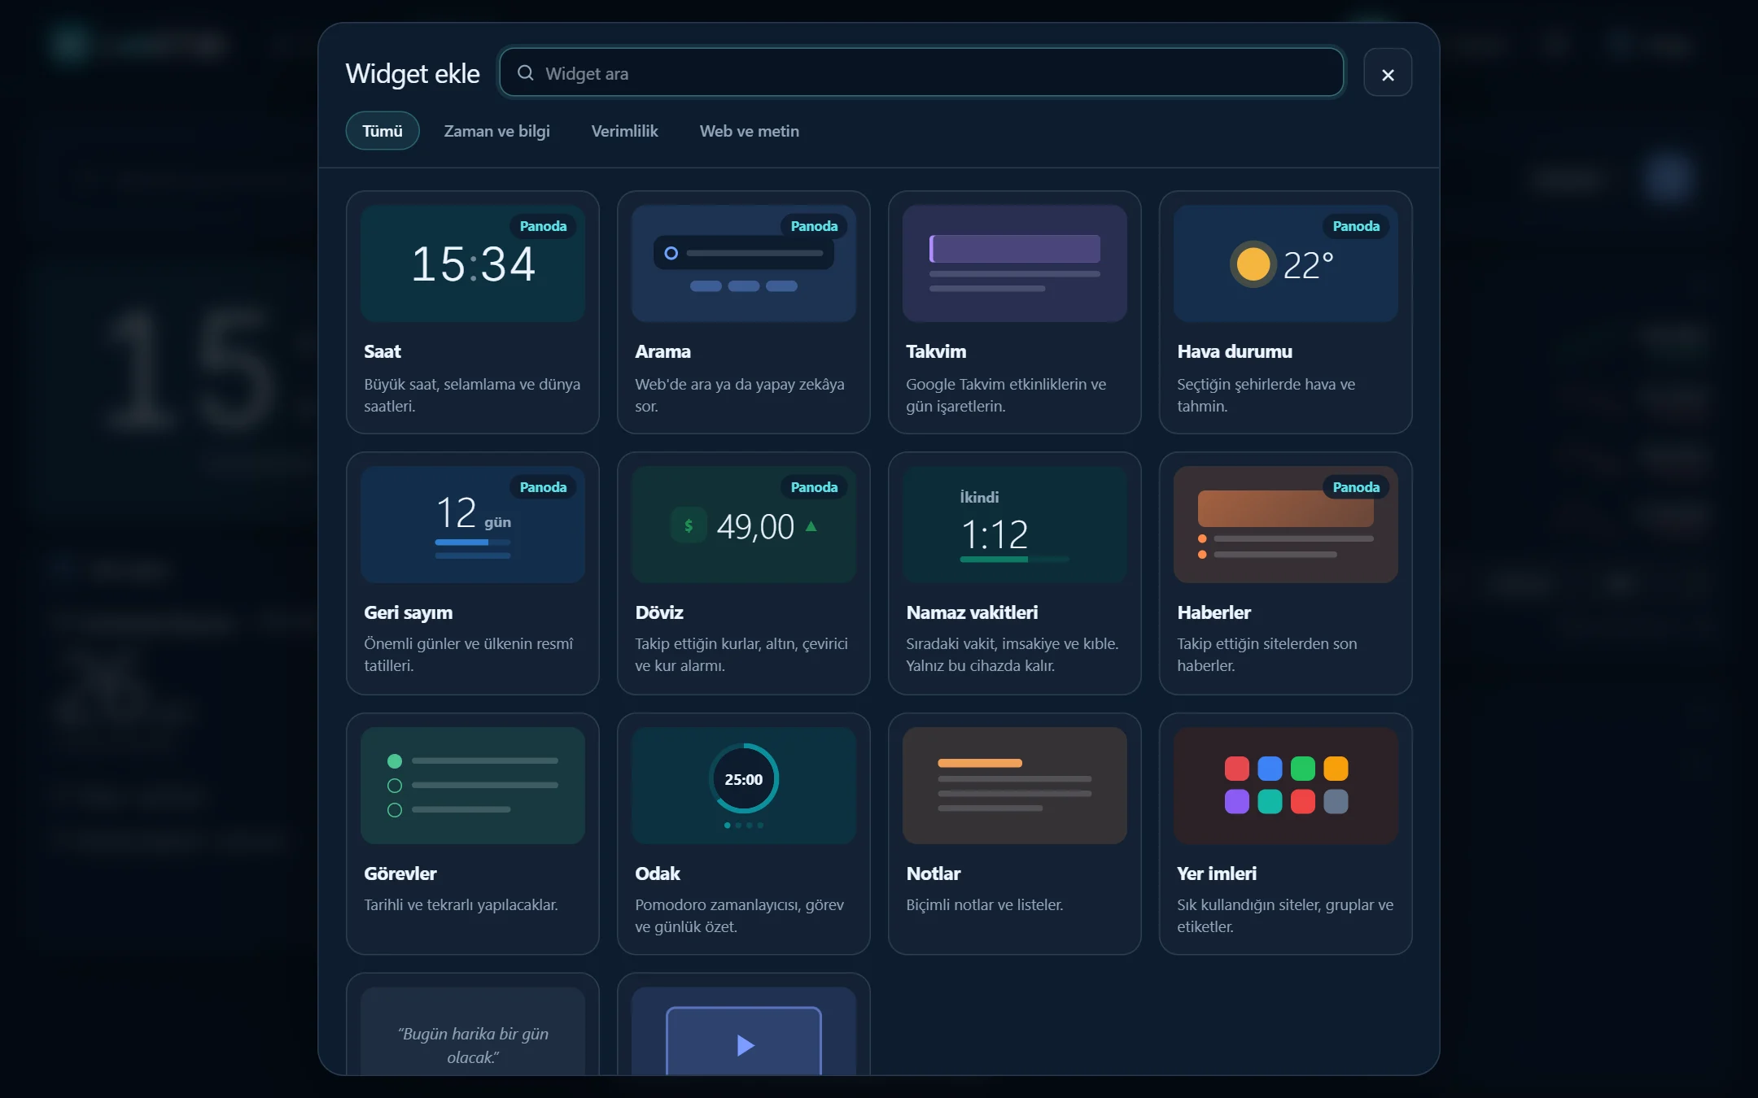1758x1098 pixels.
Task: Click the Panoda badge on Saat card
Action: (543, 226)
